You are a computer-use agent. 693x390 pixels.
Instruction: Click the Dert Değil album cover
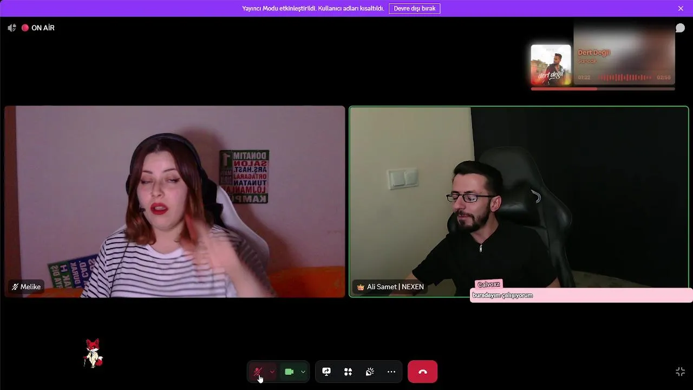[x=551, y=64]
